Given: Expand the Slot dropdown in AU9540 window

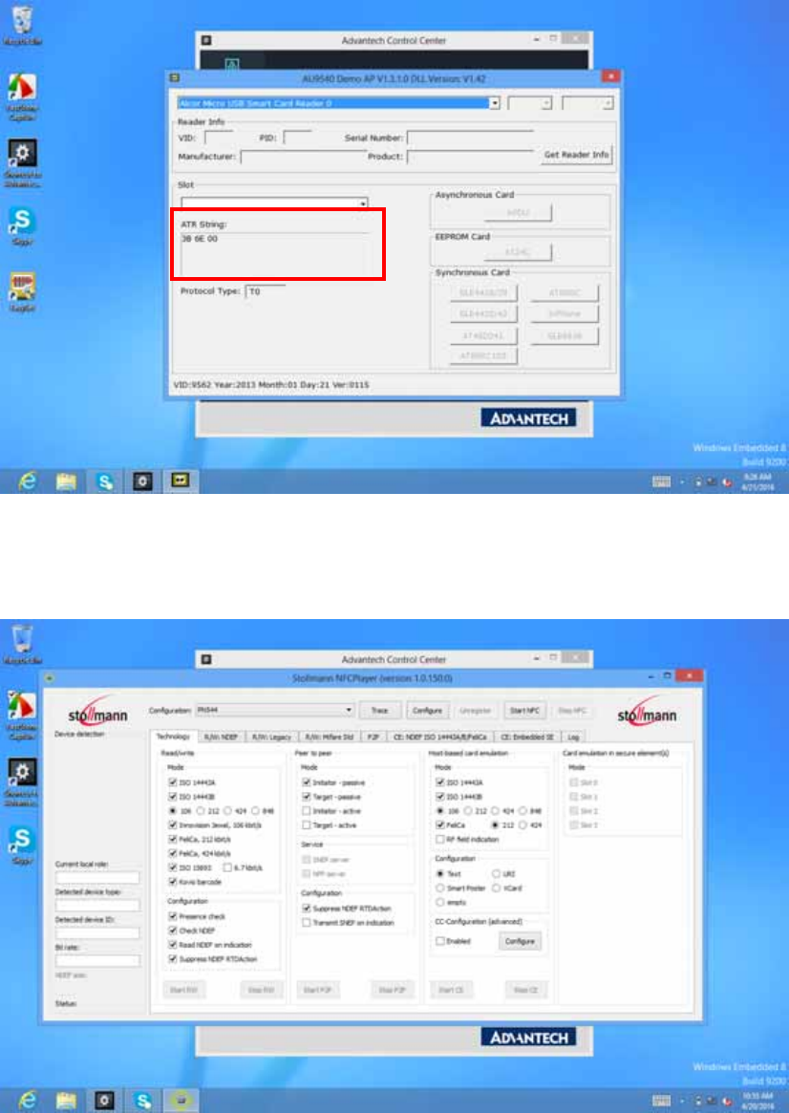Looking at the screenshot, I should (x=363, y=203).
